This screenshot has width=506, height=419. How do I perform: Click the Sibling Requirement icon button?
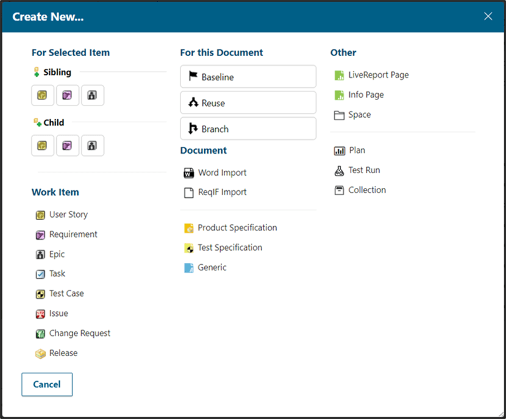pyautogui.click(x=68, y=95)
